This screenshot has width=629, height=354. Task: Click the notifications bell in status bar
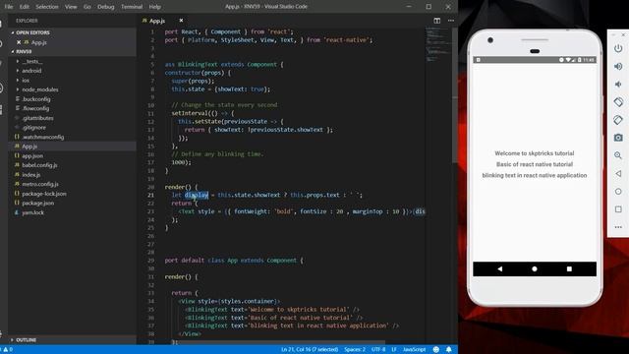coord(449,350)
